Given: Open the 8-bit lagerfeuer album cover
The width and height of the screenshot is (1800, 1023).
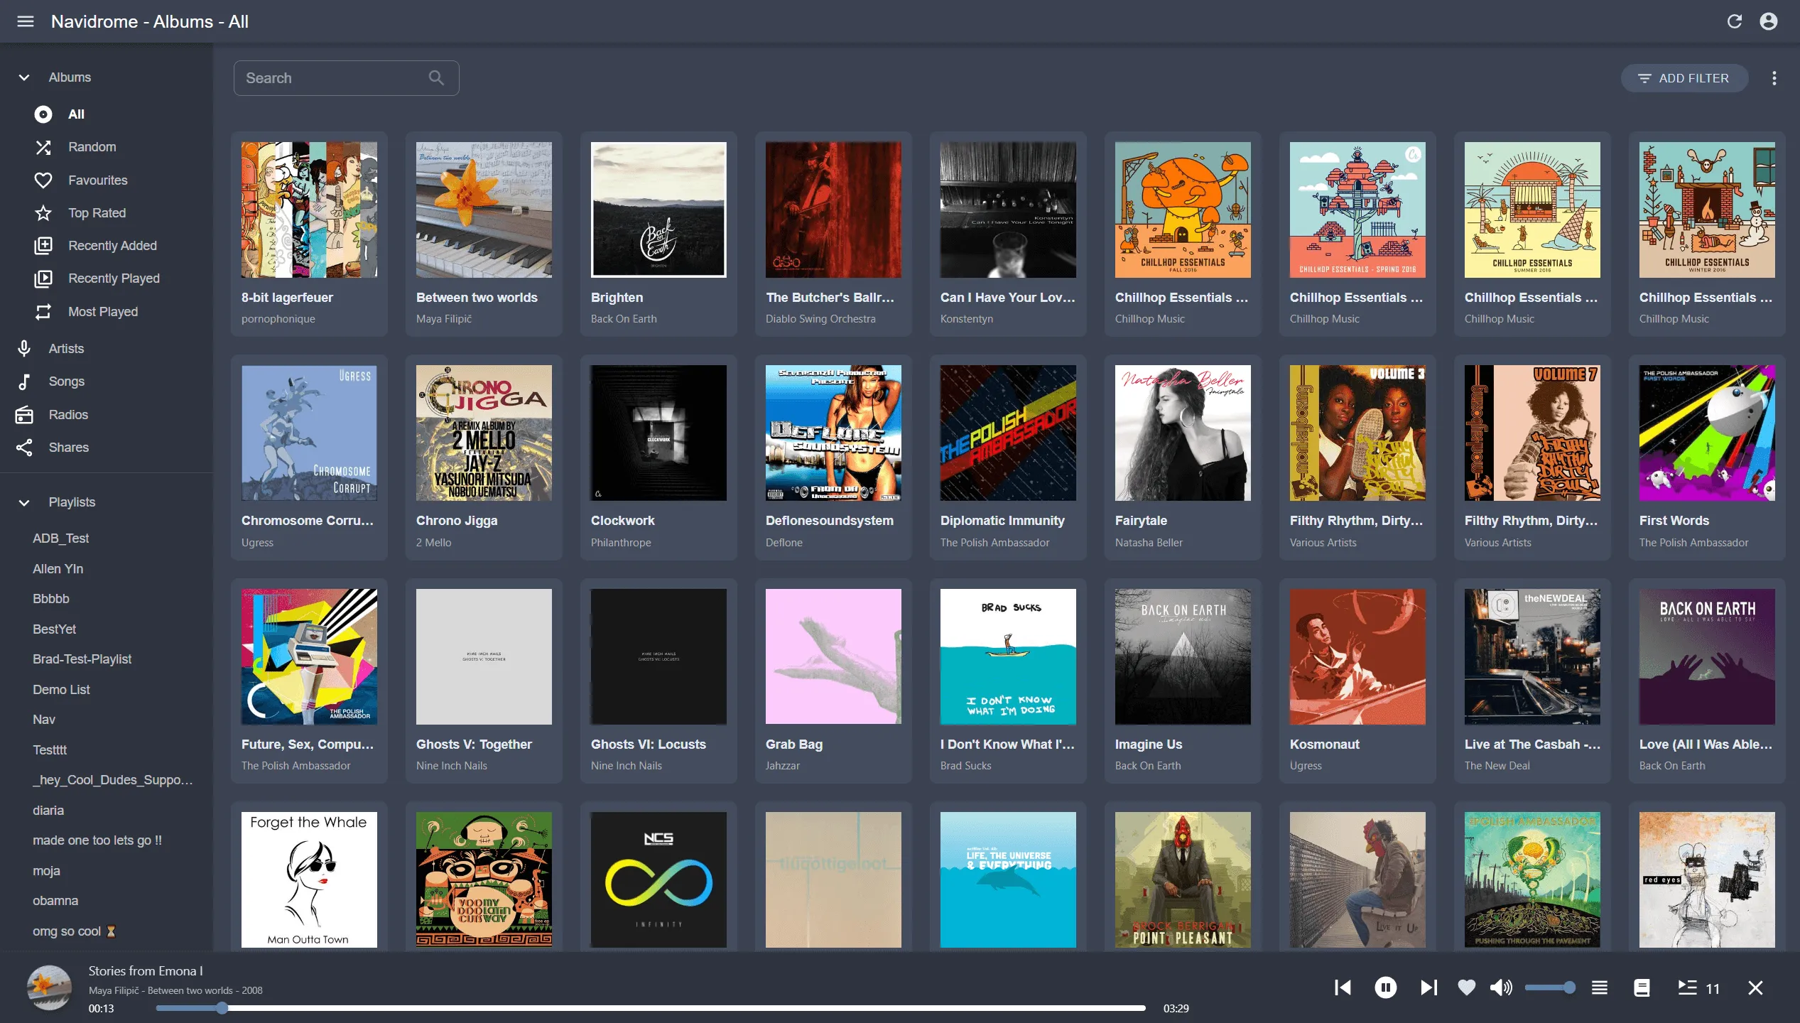Looking at the screenshot, I should (309, 210).
